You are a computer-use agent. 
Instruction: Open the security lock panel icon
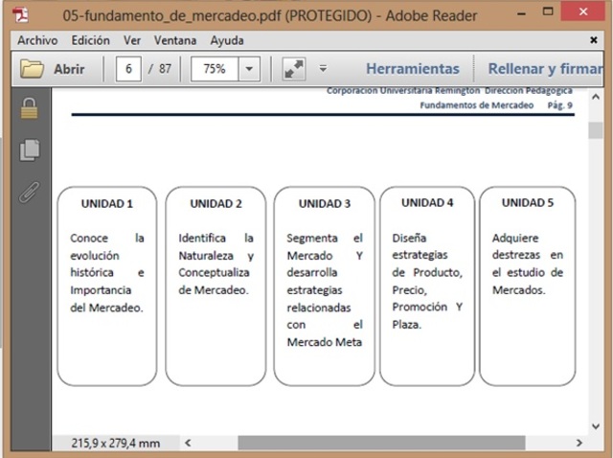click(30, 108)
